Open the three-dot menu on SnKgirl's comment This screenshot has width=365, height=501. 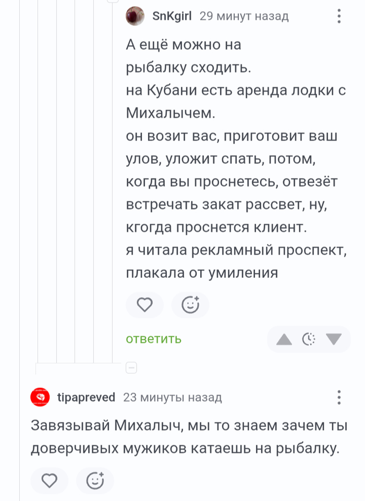click(340, 16)
